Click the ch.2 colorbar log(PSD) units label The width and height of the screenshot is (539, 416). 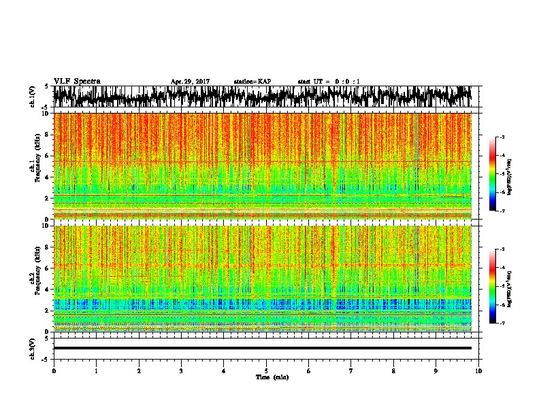510,289
